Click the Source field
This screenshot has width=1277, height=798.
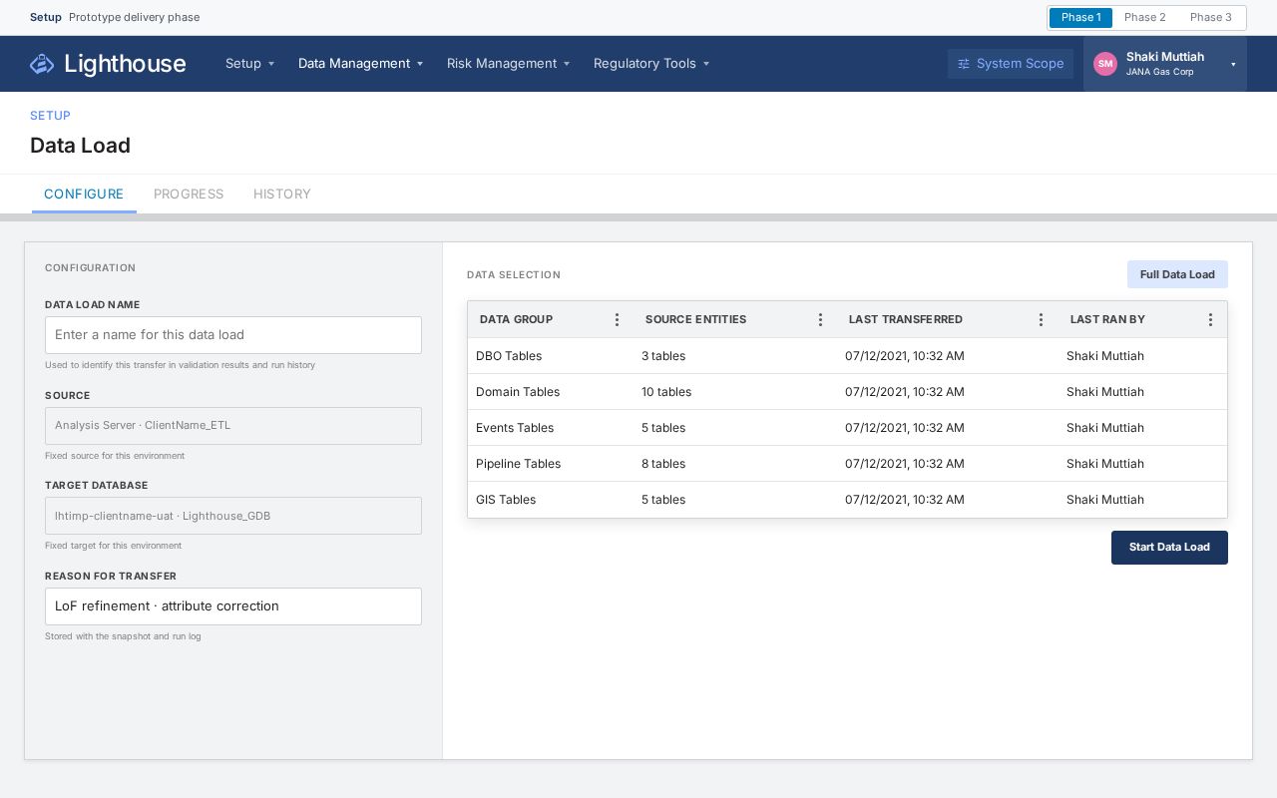[233, 426]
